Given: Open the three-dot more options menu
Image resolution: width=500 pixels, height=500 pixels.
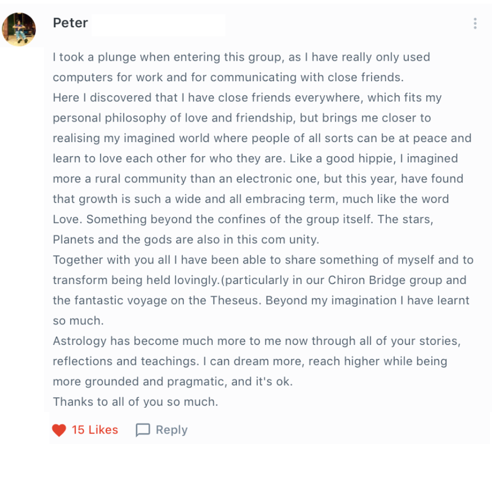Looking at the screenshot, I should (x=475, y=23).
